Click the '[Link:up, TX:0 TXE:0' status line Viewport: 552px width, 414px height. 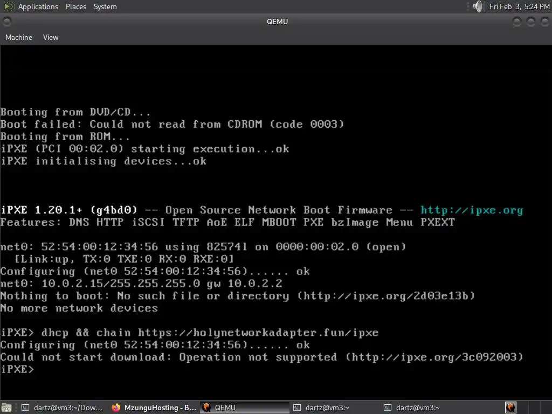point(124,259)
